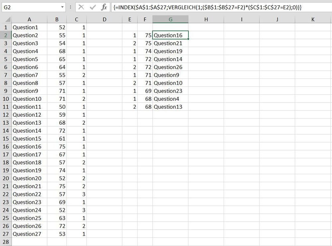Click cell G9 containing Question23
Screen dimensions: 332x246
(170, 91)
